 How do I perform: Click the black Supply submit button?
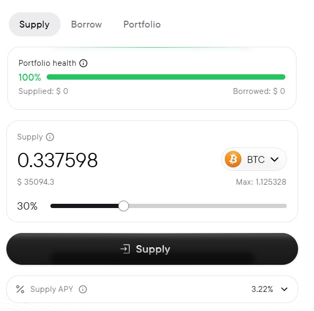click(152, 249)
